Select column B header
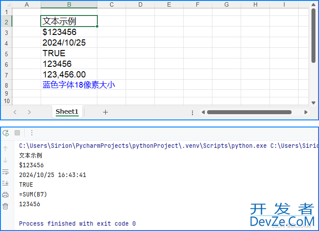This screenshot has height=231, width=319. point(69,4)
